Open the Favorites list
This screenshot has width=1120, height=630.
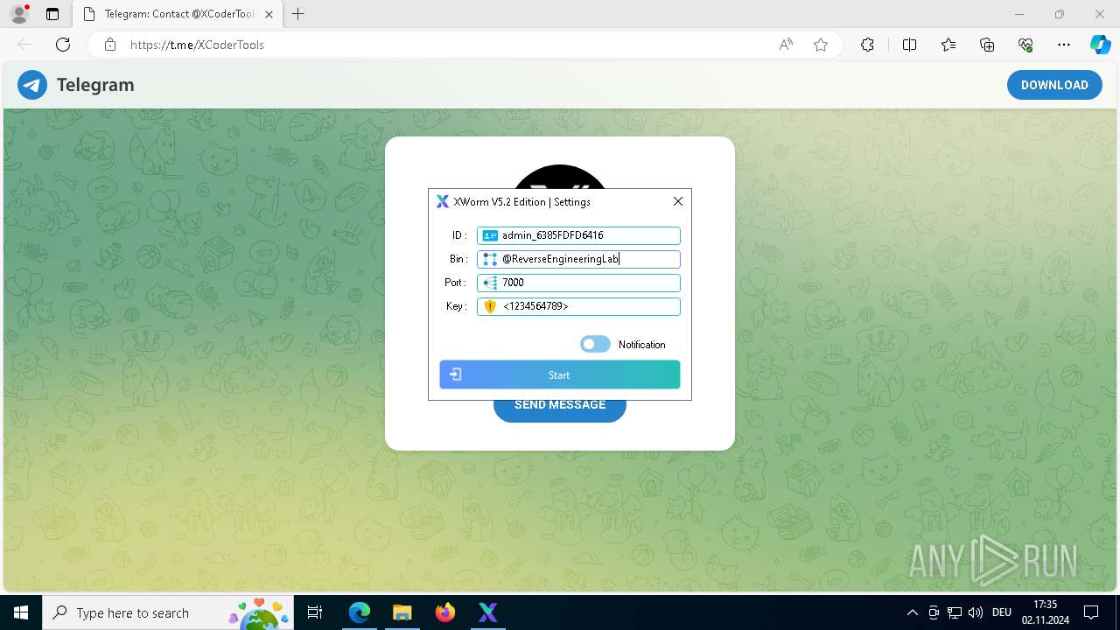[948, 45]
